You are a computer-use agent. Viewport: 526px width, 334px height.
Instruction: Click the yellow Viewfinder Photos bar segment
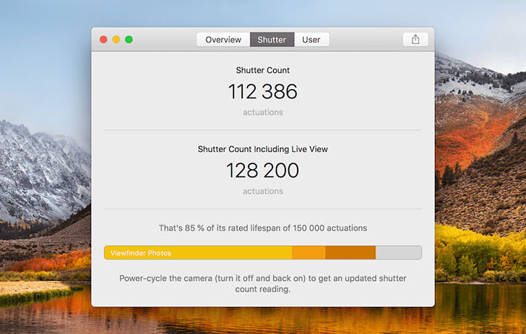(x=198, y=252)
